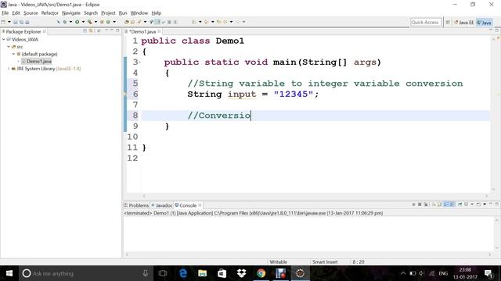
Task: Open the Project menu
Action: (x=108, y=13)
